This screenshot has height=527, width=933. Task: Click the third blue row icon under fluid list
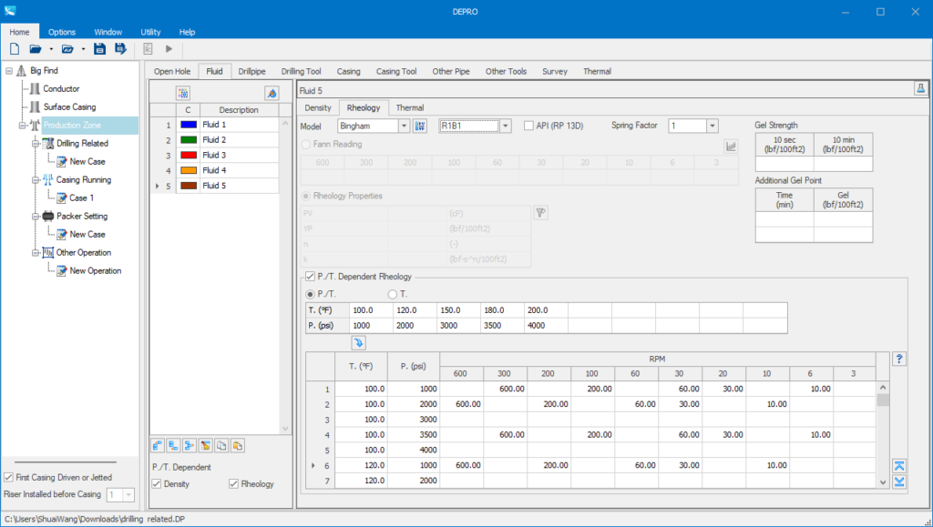tap(190, 446)
